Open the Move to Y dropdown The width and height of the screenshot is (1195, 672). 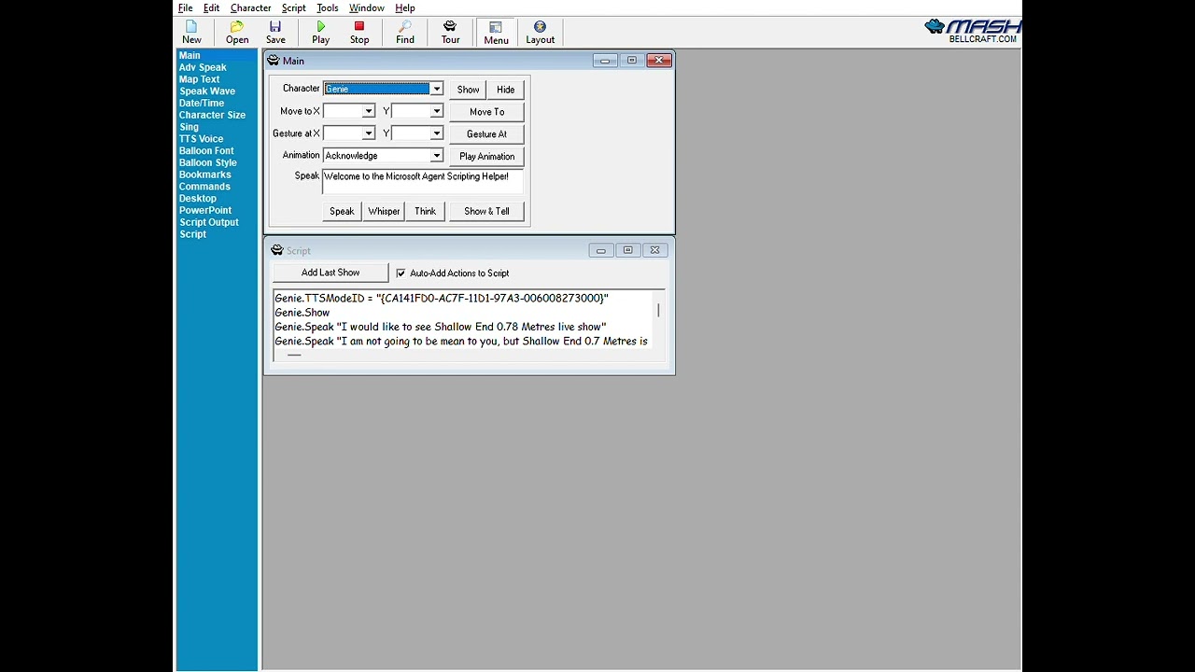tap(436, 111)
